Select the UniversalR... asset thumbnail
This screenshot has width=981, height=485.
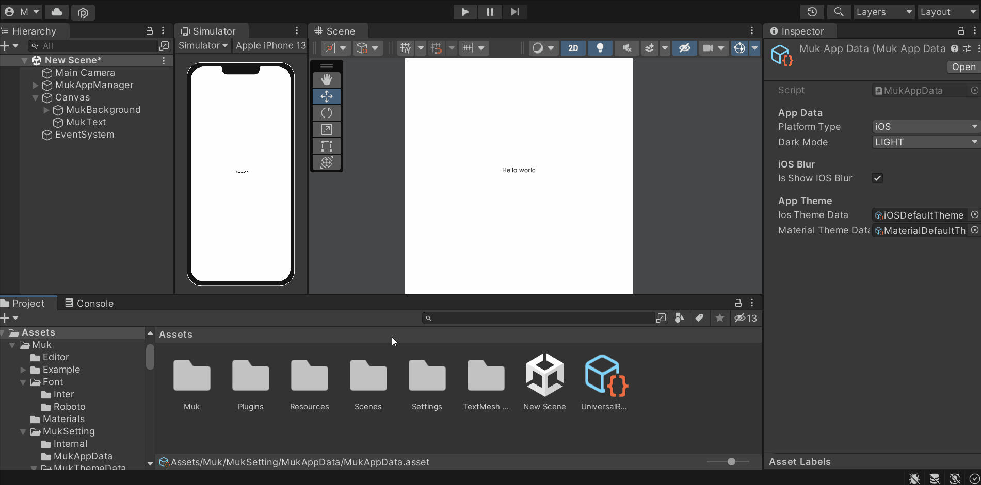pyautogui.click(x=604, y=382)
